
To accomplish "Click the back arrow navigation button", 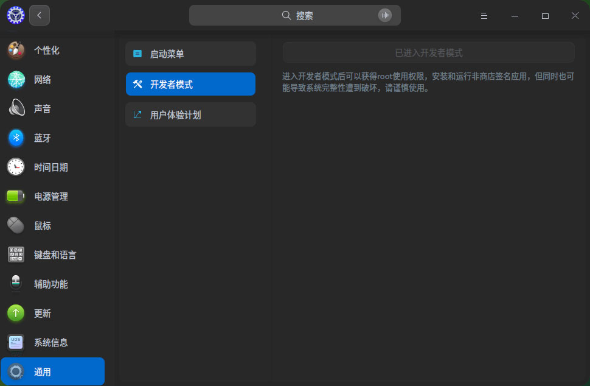I will coord(39,15).
